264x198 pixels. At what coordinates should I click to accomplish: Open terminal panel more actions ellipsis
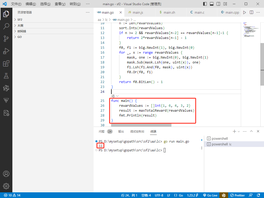click(245, 131)
